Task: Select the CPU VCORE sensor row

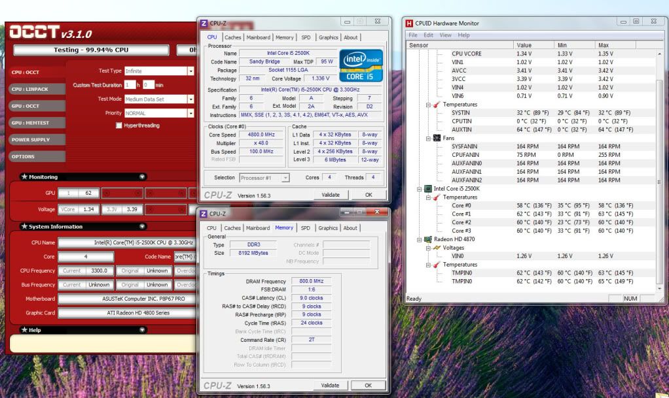Action: (532, 54)
